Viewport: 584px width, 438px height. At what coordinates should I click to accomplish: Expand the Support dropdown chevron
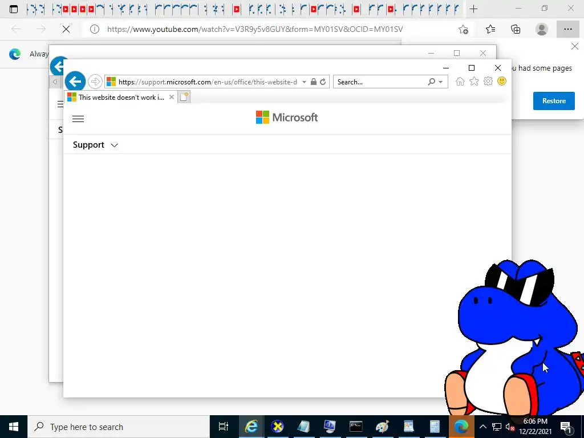[x=114, y=145]
